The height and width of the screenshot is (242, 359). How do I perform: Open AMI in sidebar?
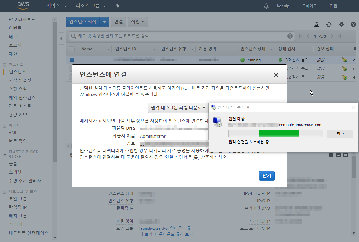click(12, 133)
